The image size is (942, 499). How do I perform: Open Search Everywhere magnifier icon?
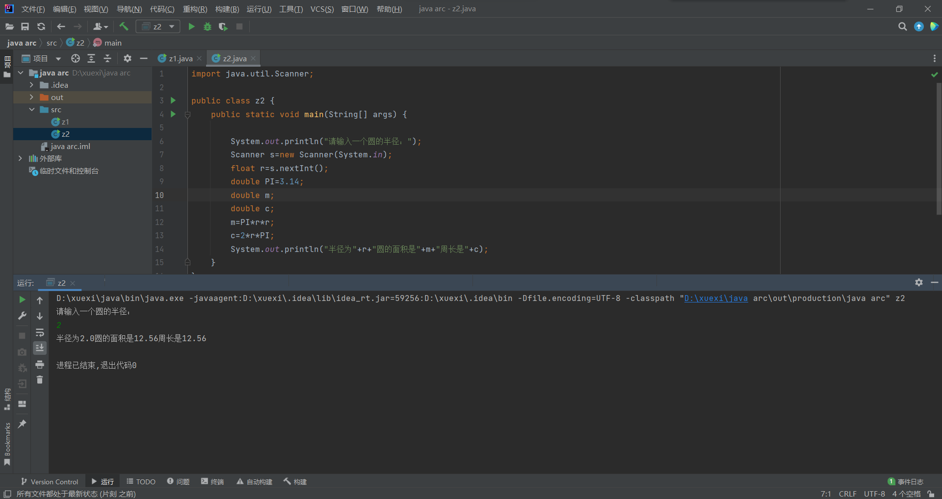pos(902,26)
